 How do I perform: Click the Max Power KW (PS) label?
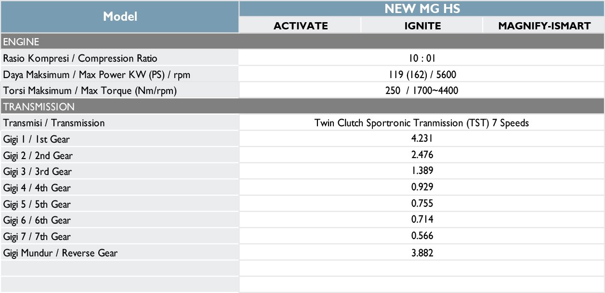pyautogui.click(x=100, y=75)
